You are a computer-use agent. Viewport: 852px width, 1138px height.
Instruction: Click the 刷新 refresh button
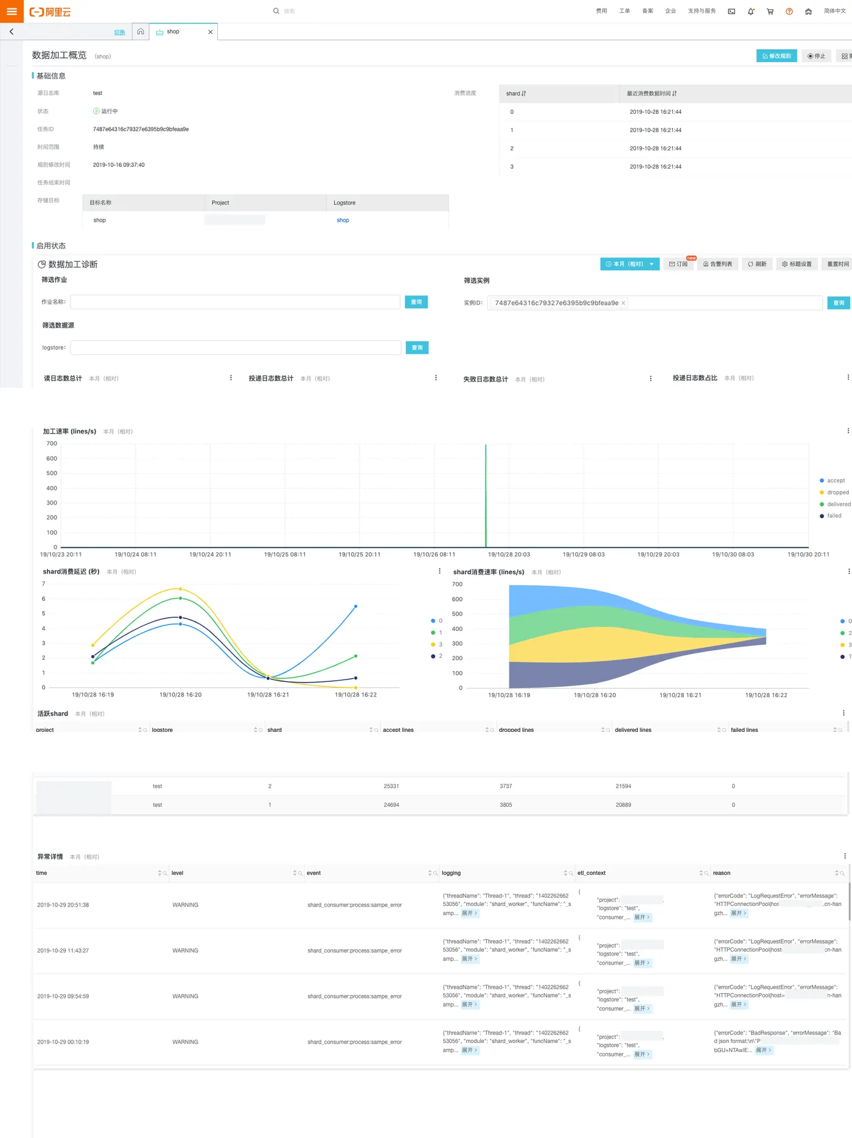[757, 264]
